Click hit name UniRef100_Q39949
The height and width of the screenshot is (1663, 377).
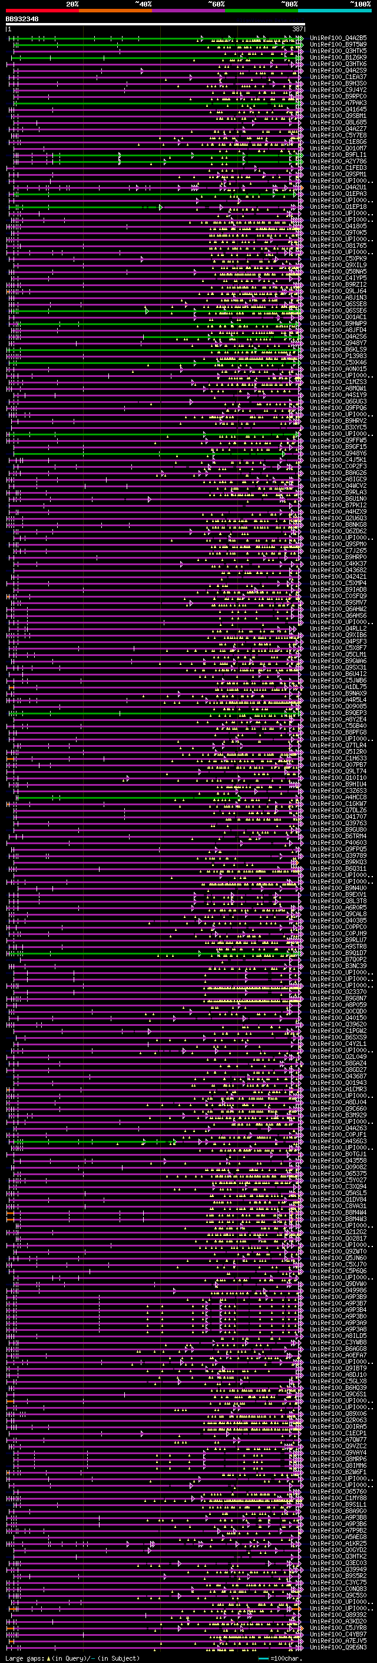(x=338, y=1569)
